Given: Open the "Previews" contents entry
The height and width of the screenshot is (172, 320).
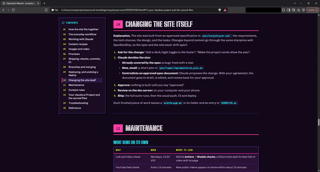Looking at the screenshot, I should [74, 54].
